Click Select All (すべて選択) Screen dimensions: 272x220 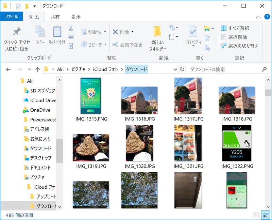coord(235,28)
